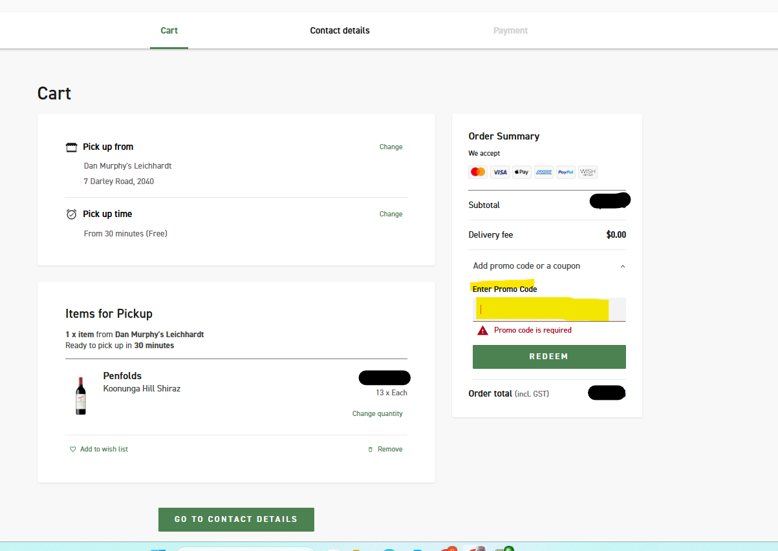Click the Apple Pay payment icon
This screenshot has width=778, height=551.
pos(522,172)
